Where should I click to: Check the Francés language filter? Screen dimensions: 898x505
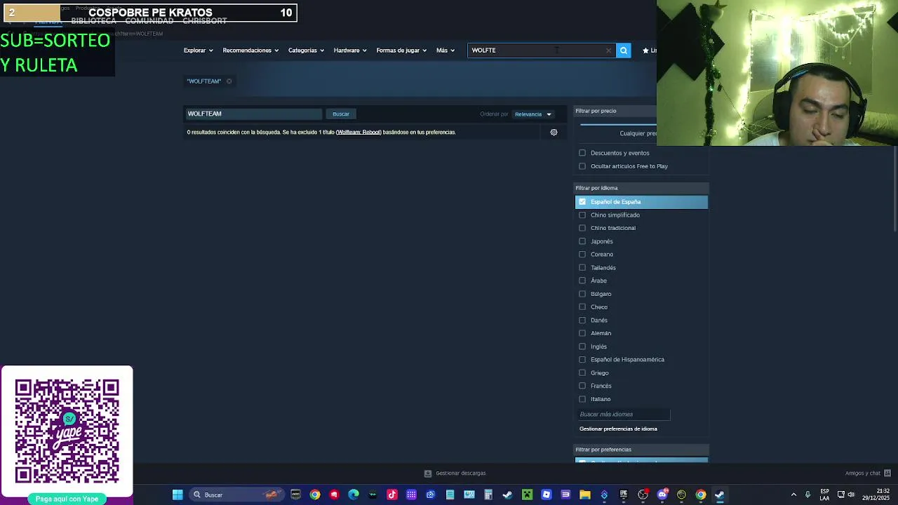coord(582,386)
